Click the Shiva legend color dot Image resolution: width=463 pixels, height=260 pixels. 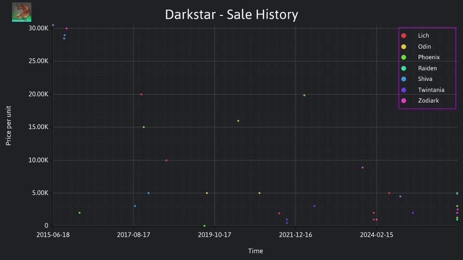click(x=404, y=79)
